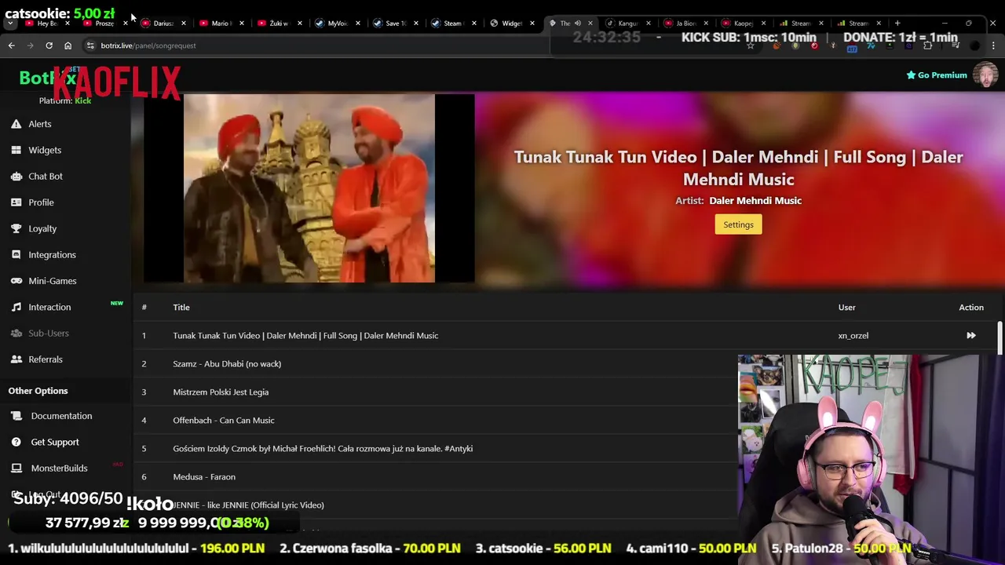This screenshot has width=1005, height=565.
Task: Reload the botrix.live page
Action: pos(49,46)
